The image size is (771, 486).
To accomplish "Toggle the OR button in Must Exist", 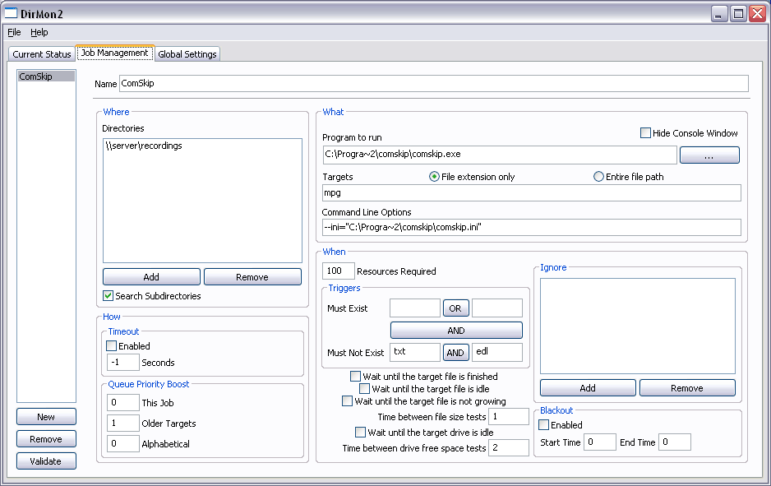I will coord(455,308).
